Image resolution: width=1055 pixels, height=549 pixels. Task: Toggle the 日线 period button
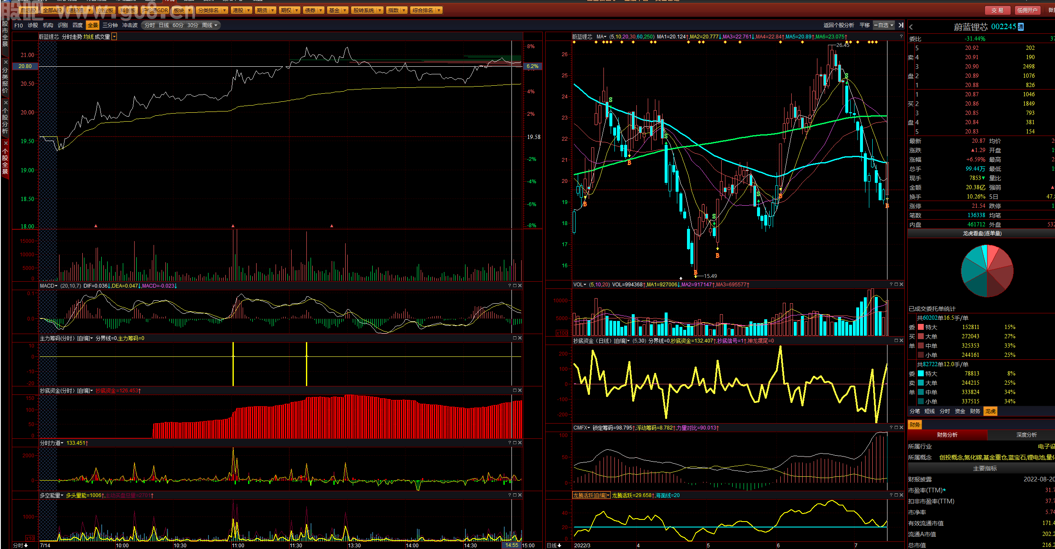[164, 25]
